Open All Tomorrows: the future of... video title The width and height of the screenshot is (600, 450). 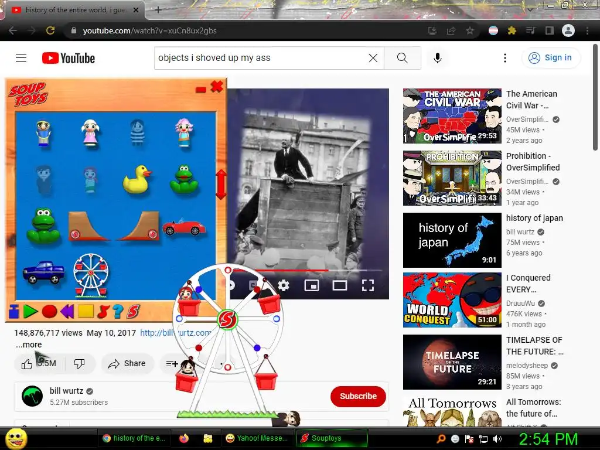(x=533, y=408)
